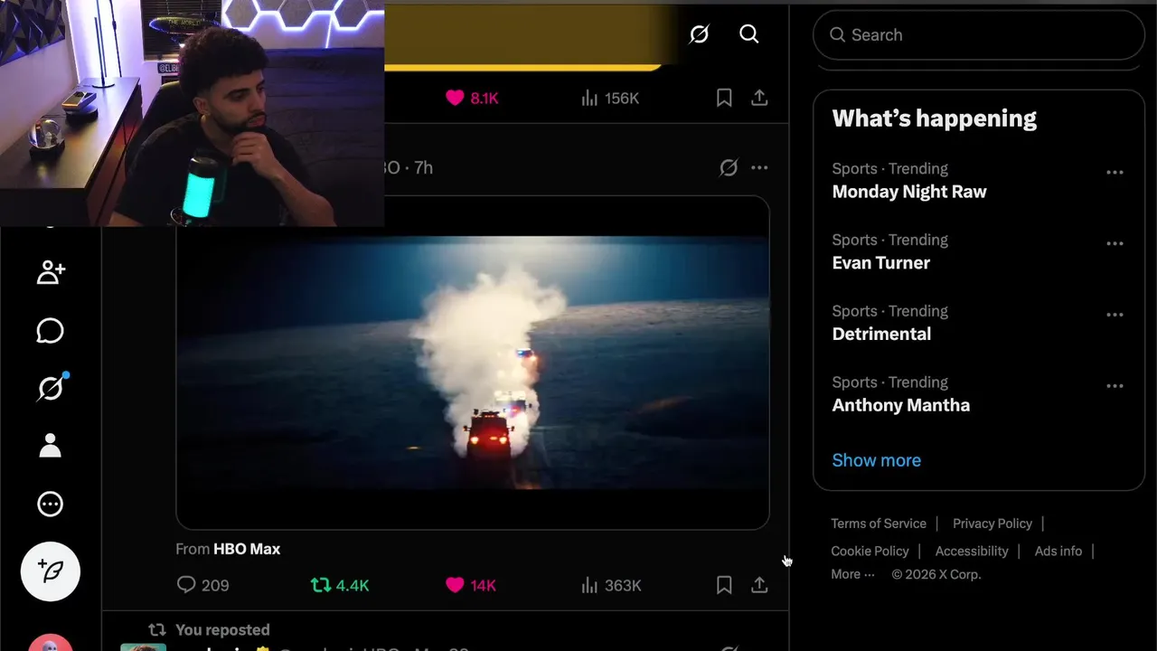Compose a new post with feather button
This screenshot has height=651, width=1157.
51,571
